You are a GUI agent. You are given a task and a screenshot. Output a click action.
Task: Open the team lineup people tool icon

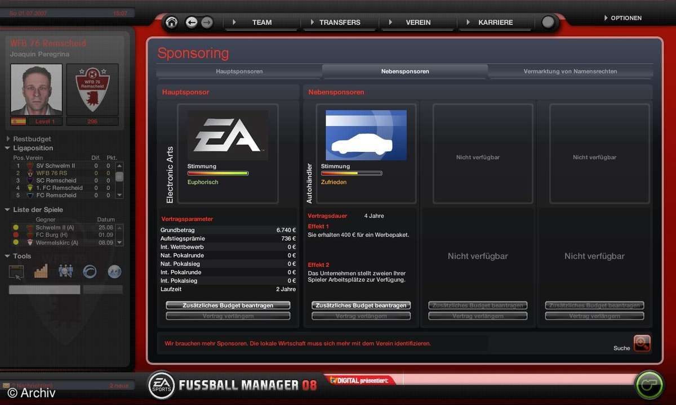point(65,272)
